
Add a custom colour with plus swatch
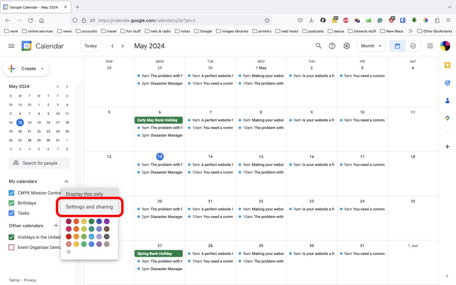coord(69,252)
